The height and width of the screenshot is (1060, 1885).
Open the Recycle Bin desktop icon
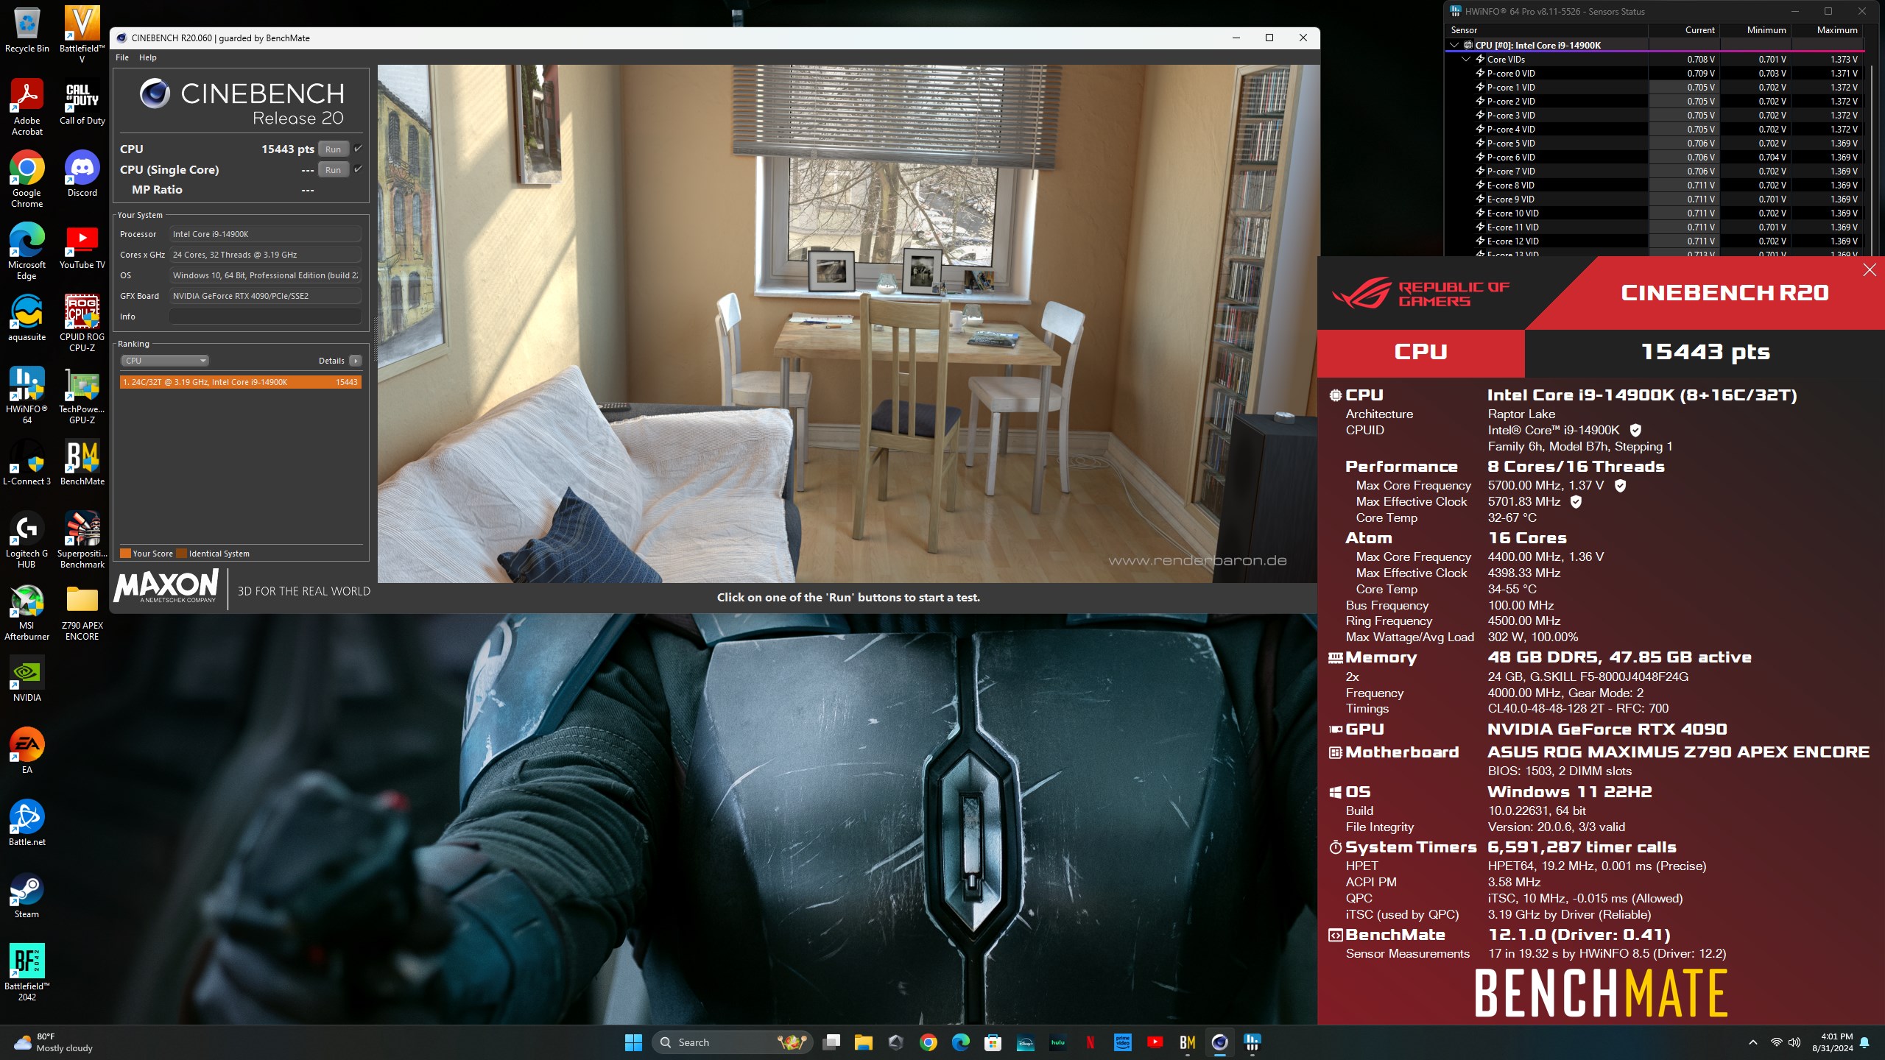pyautogui.click(x=27, y=29)
